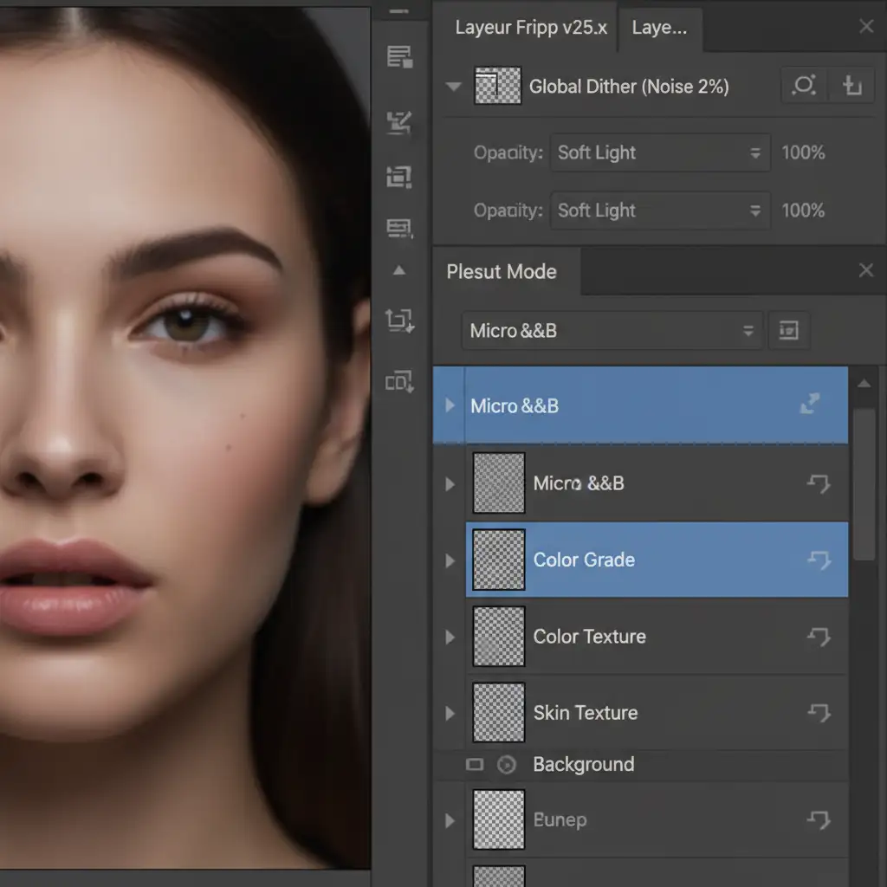
Task: Click the link icon on Color Texture layer
Action: coord(819,637)
